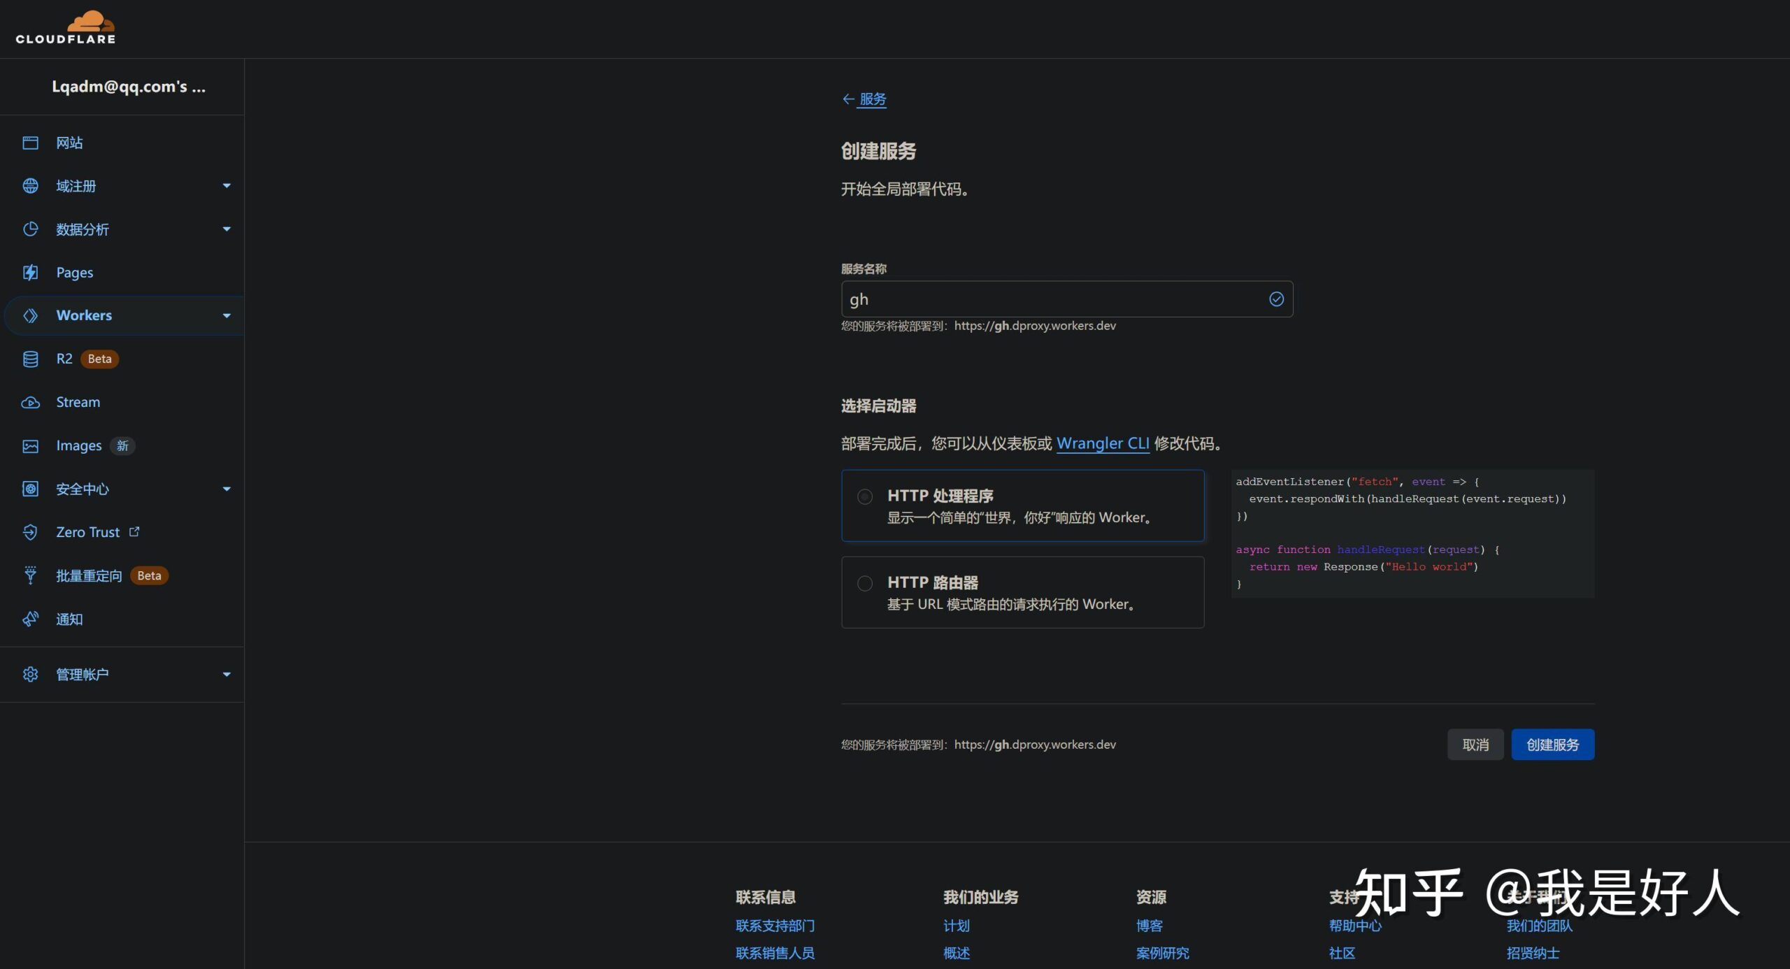Click the 安全中心 shield icon
Image resolution: width=1790 pixels, height=969 pixels.
tap(30, 489)
